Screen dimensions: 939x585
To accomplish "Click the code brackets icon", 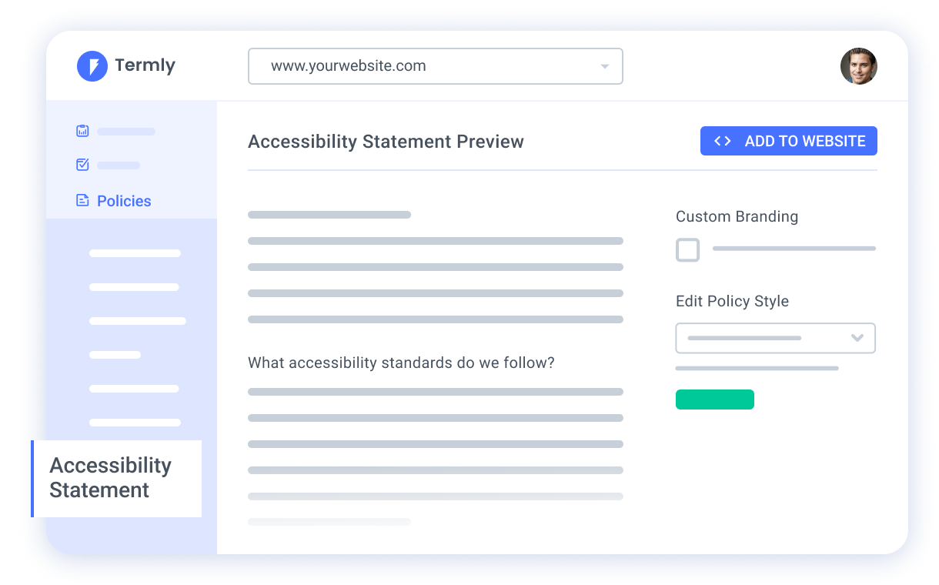I will (722, 141).
